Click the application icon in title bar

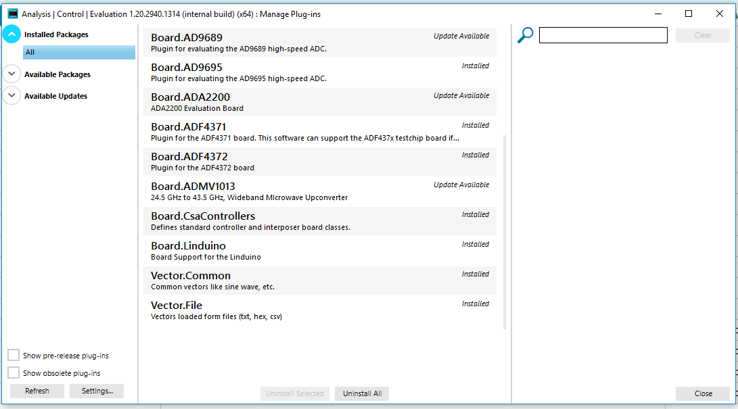point(13,14)
